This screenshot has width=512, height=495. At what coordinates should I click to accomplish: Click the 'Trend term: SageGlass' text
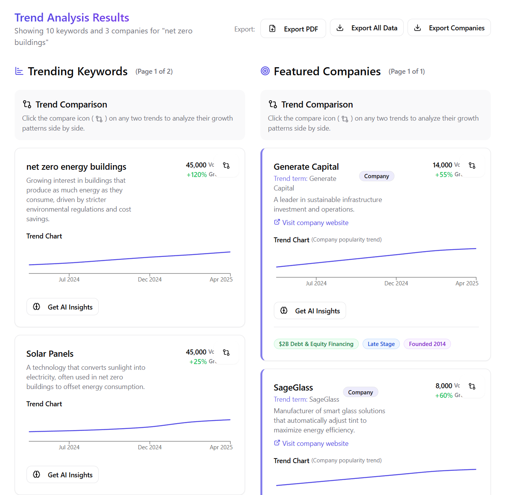pyautogui.click(x=307, y=399)
